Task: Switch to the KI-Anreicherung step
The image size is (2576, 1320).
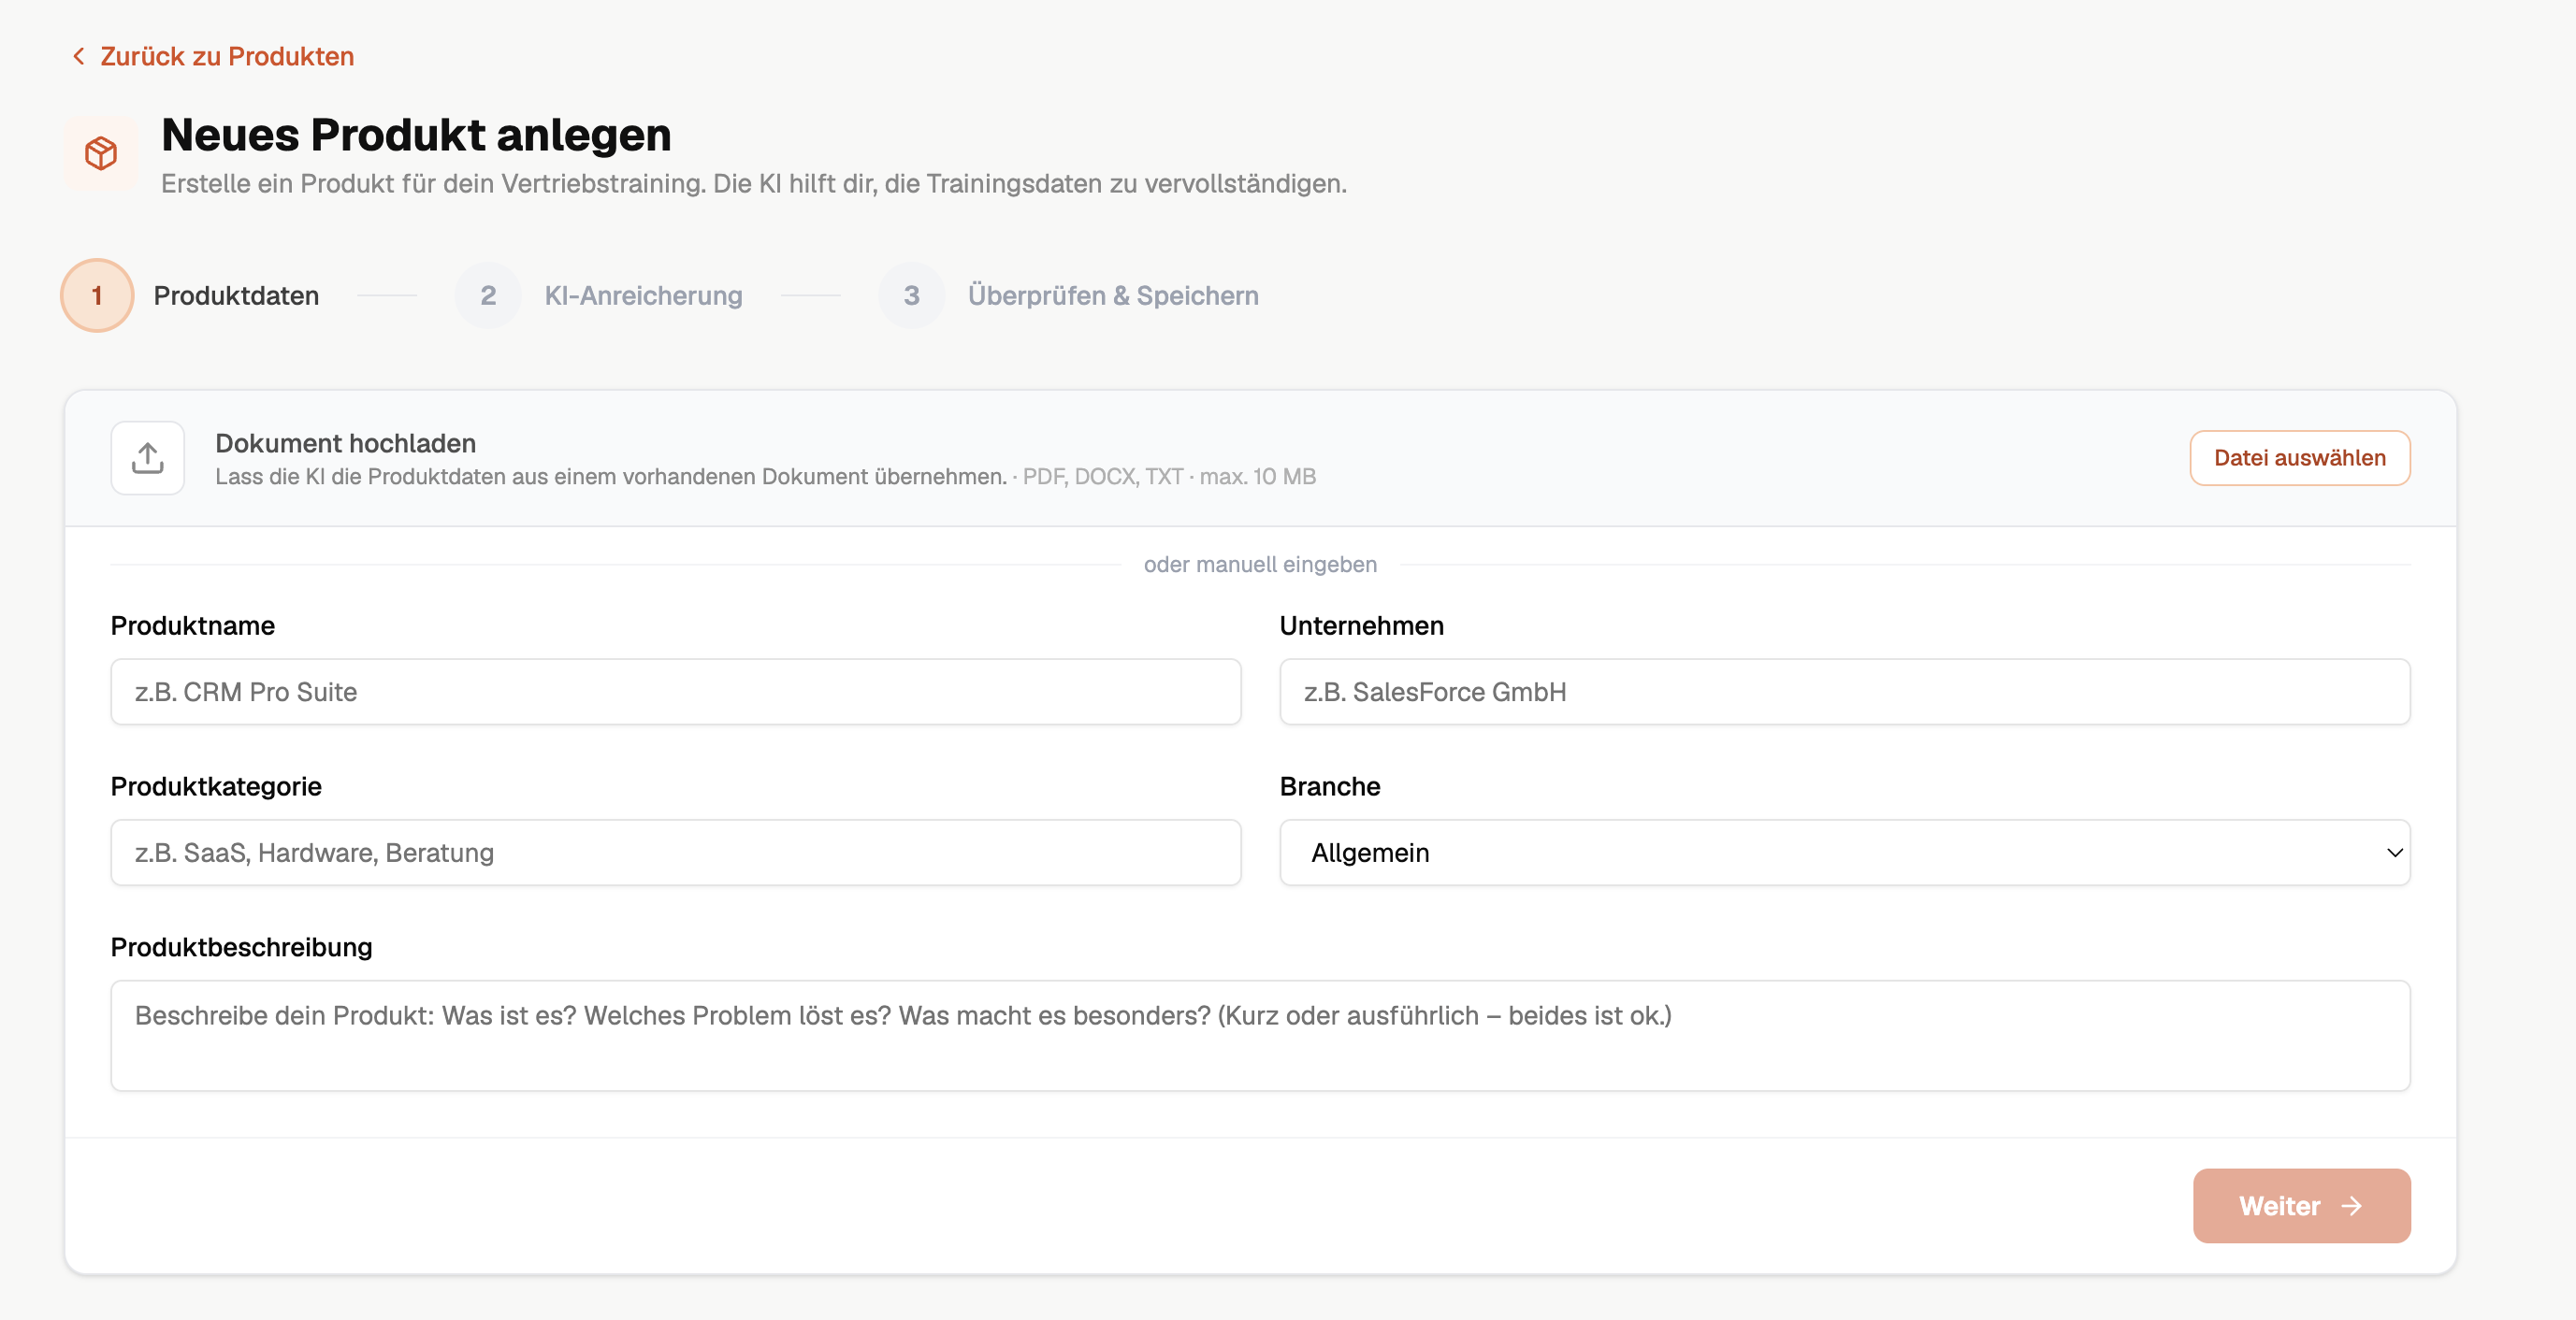Action: (x=643, y=294)
